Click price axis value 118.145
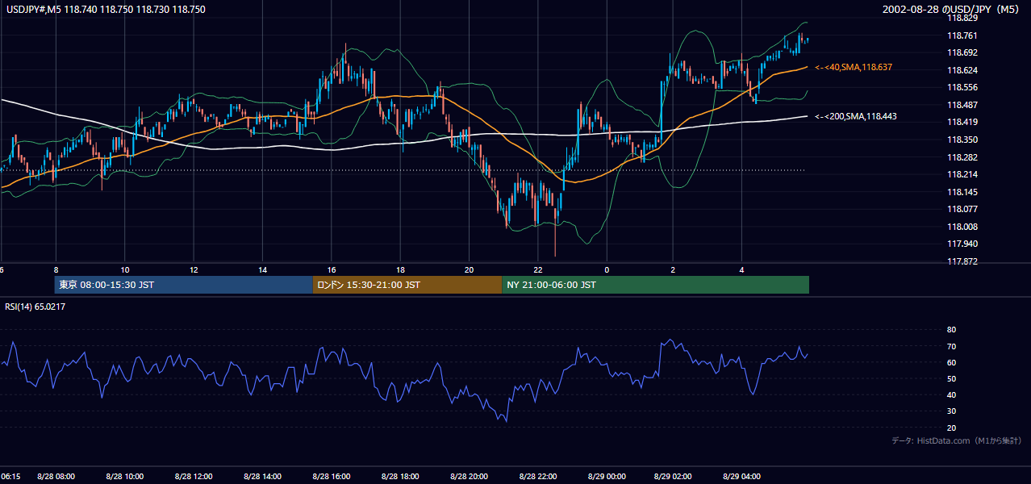Viewport: 1031px width, 484px height. pos(963,192)
